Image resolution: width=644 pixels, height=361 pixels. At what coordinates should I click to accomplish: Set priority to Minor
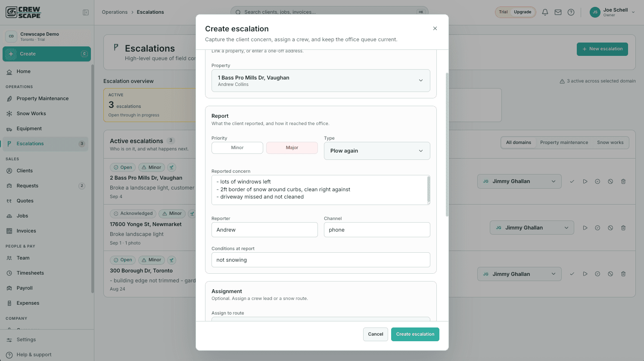click(x=237, y=148)
